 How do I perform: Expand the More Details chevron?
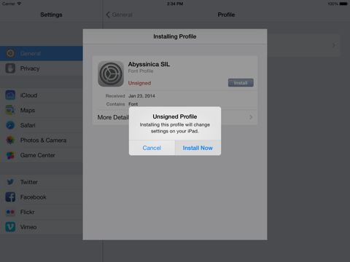[x=251, y=117]
